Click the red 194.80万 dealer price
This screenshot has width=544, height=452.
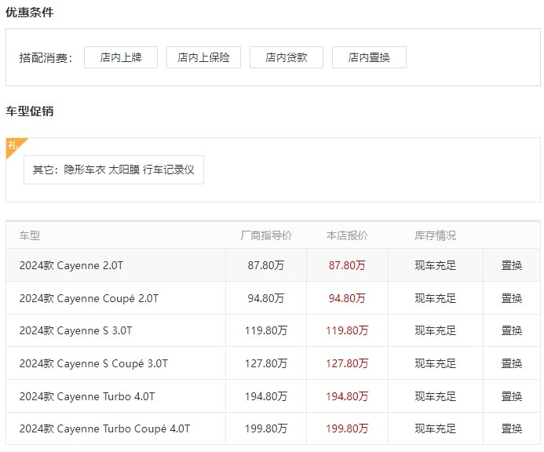tap(347, 396)
